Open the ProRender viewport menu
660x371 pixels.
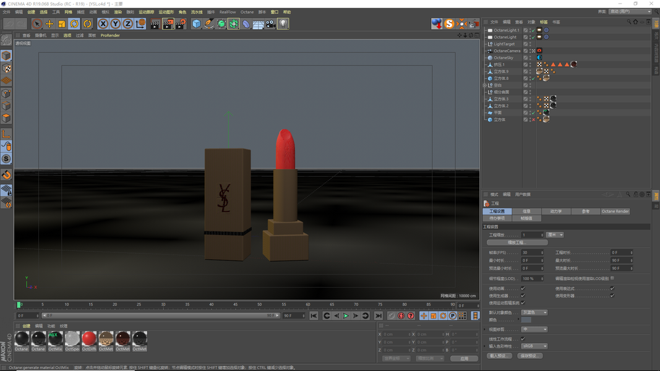coord(110,35)
